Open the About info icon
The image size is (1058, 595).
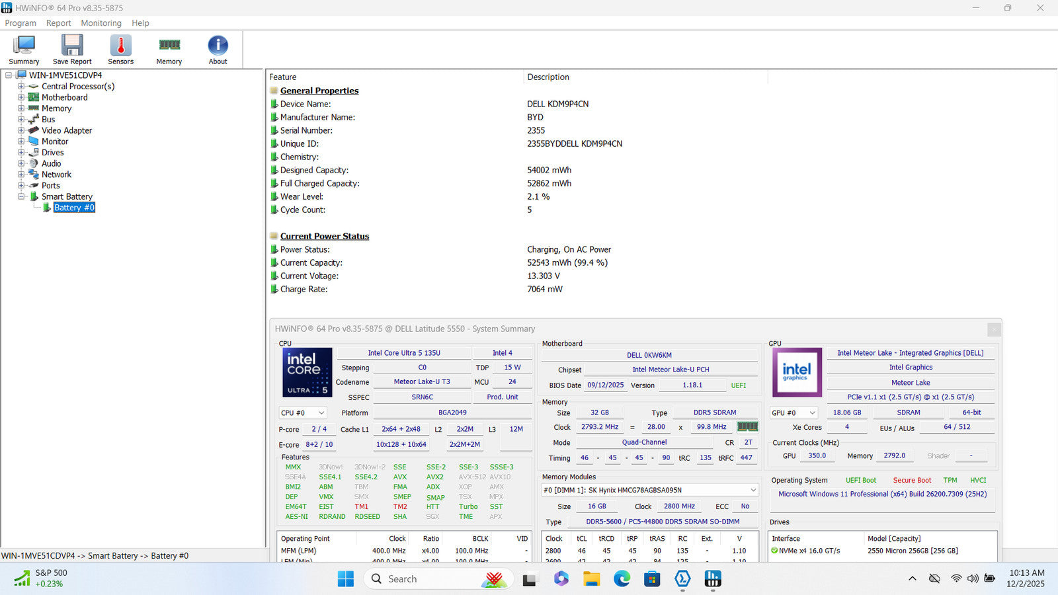[218, 46]
